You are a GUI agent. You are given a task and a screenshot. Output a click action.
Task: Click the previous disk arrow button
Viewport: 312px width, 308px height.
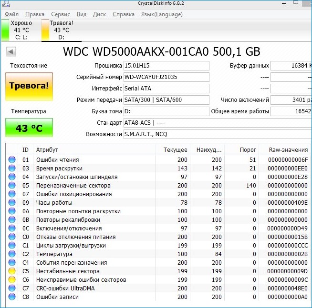(x=11, y=51)
